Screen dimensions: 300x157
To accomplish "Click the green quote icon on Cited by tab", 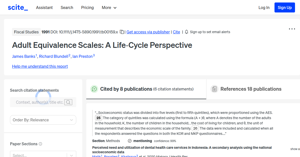I will click(94, 89).
